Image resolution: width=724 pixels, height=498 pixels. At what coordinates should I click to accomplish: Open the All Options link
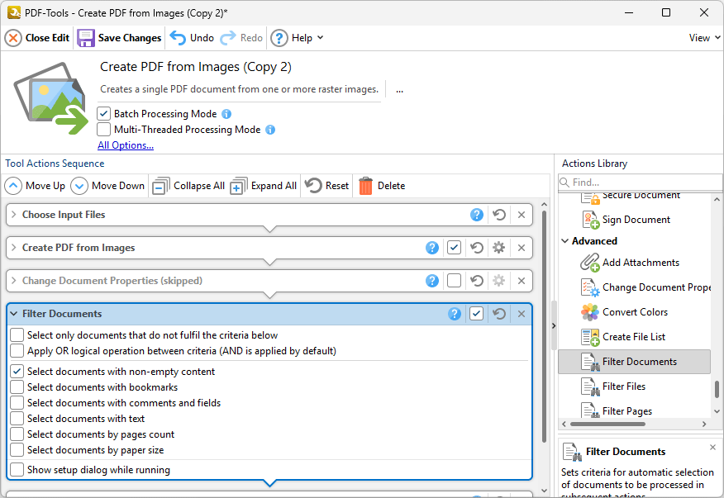(x=126, y=145)
